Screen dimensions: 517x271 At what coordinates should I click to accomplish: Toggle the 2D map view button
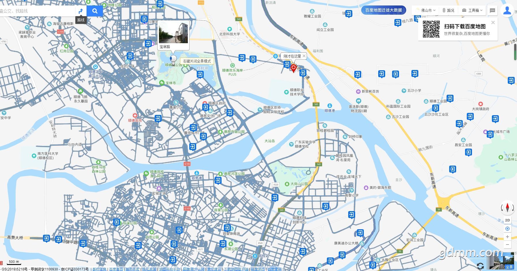[507, 220]
